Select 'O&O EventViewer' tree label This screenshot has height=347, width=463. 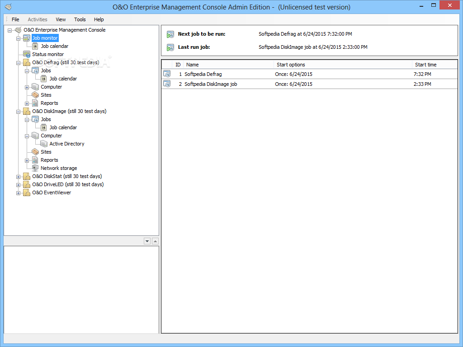coord(52,192)
